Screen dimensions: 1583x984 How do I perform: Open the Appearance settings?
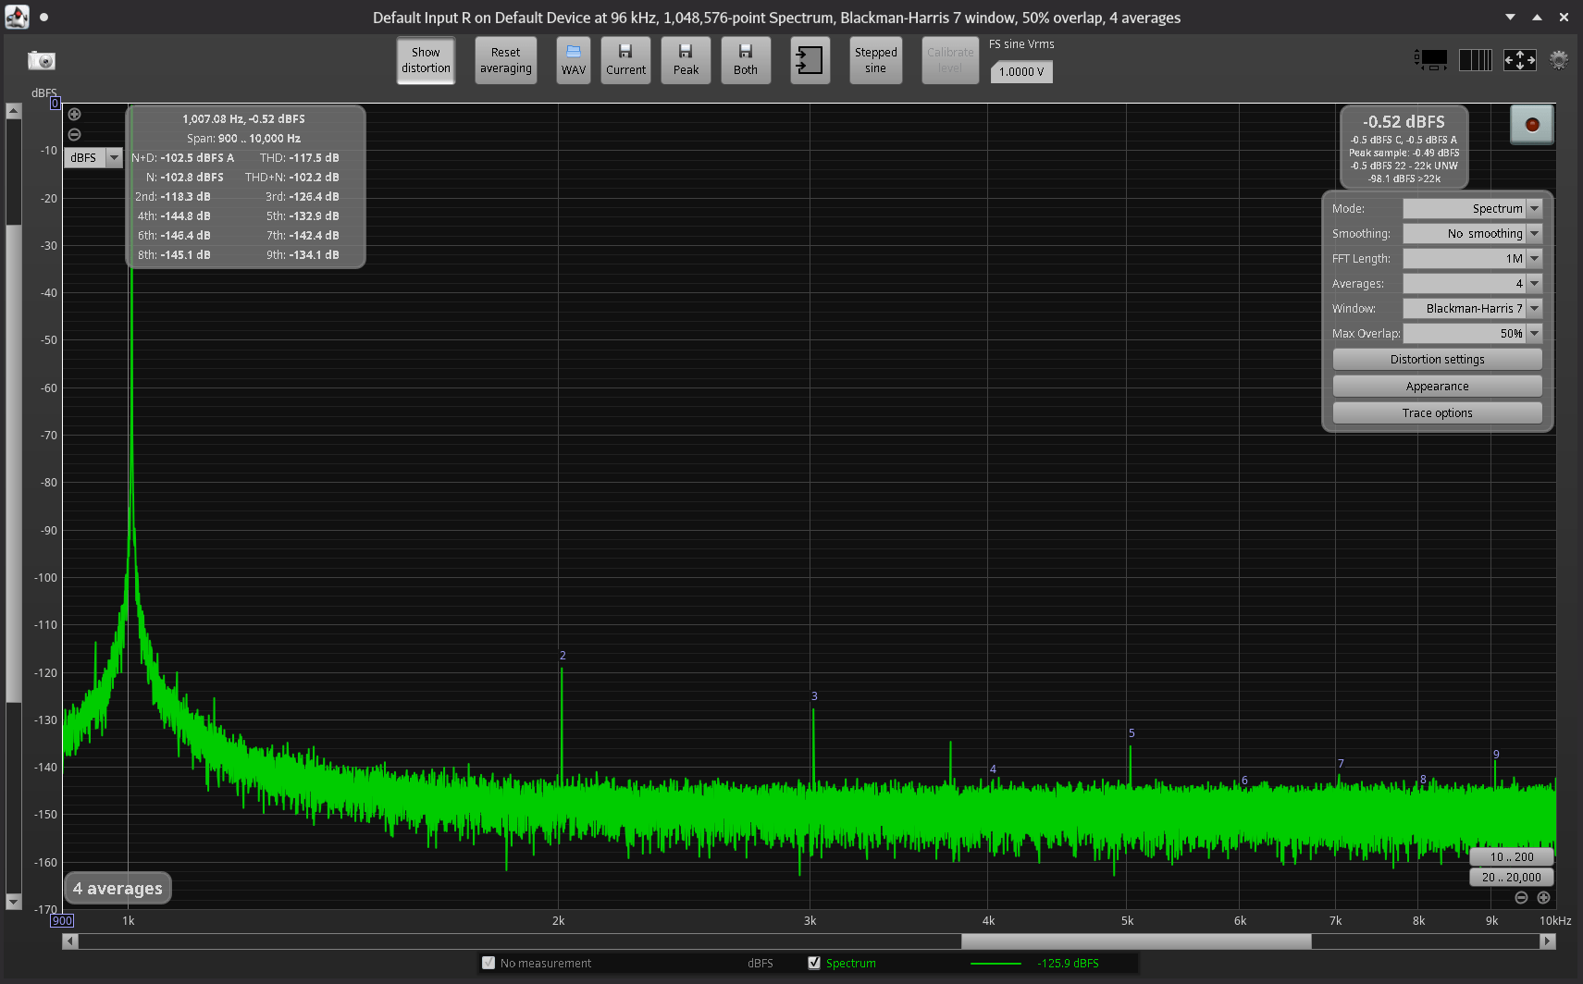1437,386
